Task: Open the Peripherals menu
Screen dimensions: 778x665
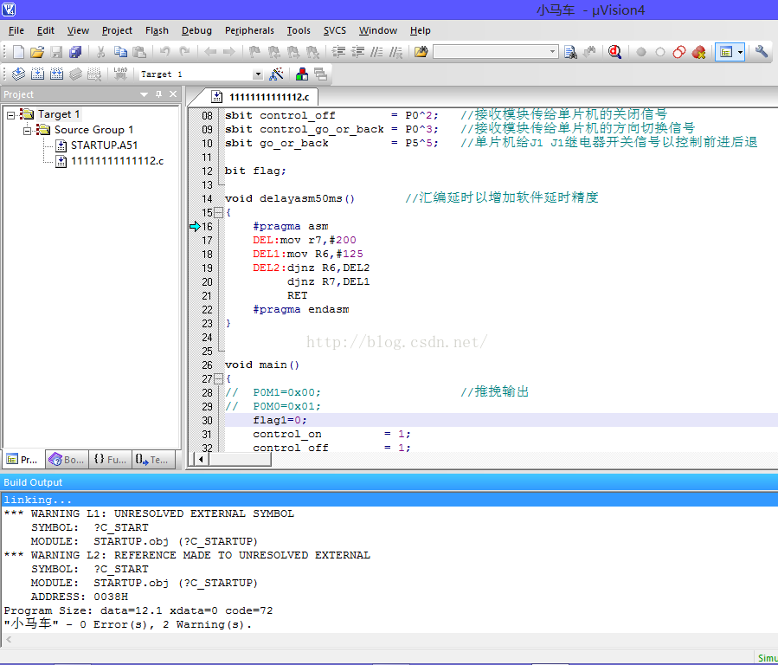Action: pyautogui.click(x=249, y=30)
